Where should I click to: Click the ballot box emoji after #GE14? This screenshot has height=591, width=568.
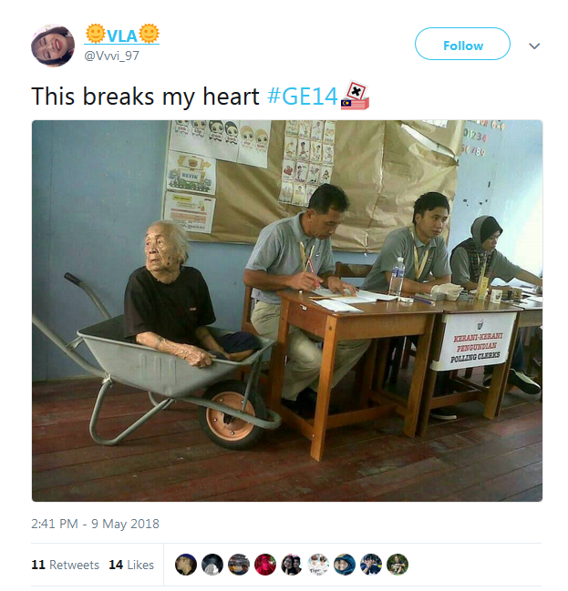click(x=355, y=96)
